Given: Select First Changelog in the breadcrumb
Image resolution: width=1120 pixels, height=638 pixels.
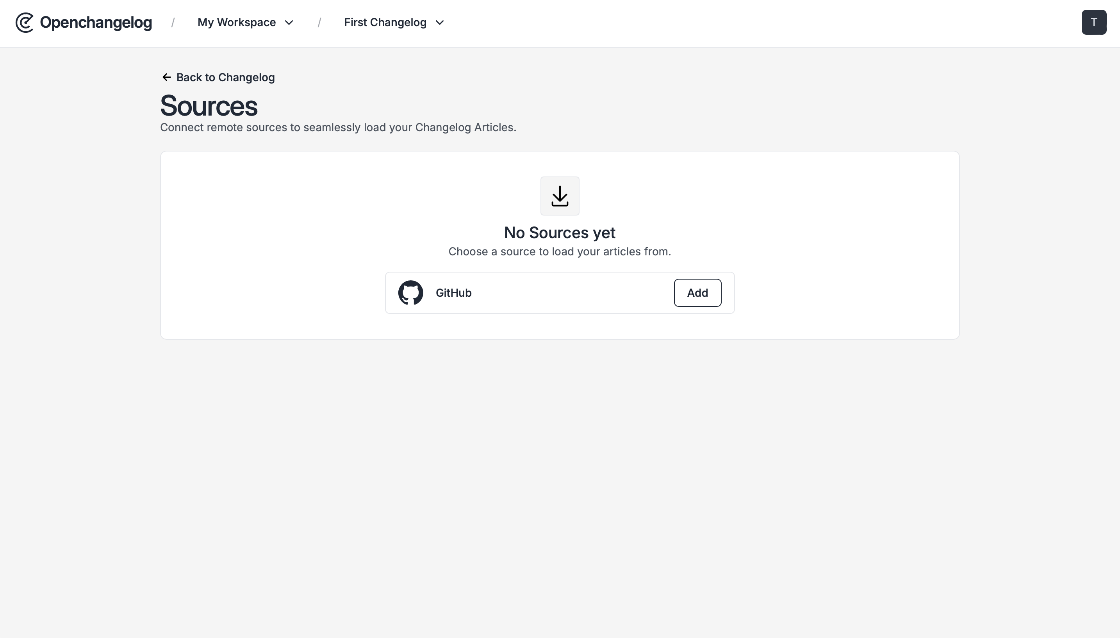Looking at the screenshot, I should coord(385,22).
